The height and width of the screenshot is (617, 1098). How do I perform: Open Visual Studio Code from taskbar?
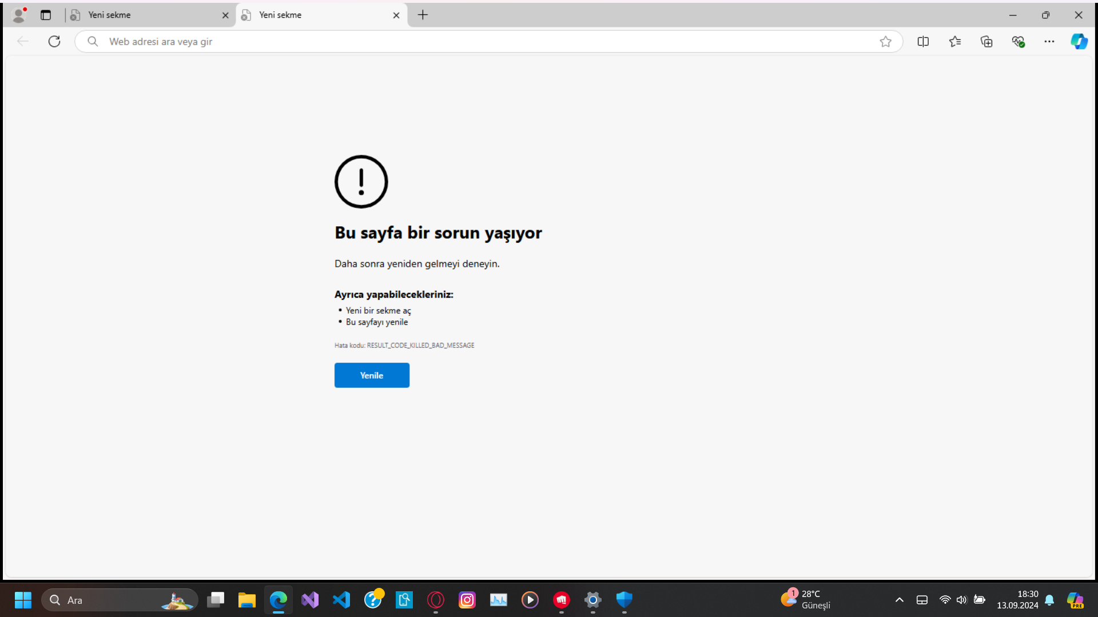coord(341,600)
